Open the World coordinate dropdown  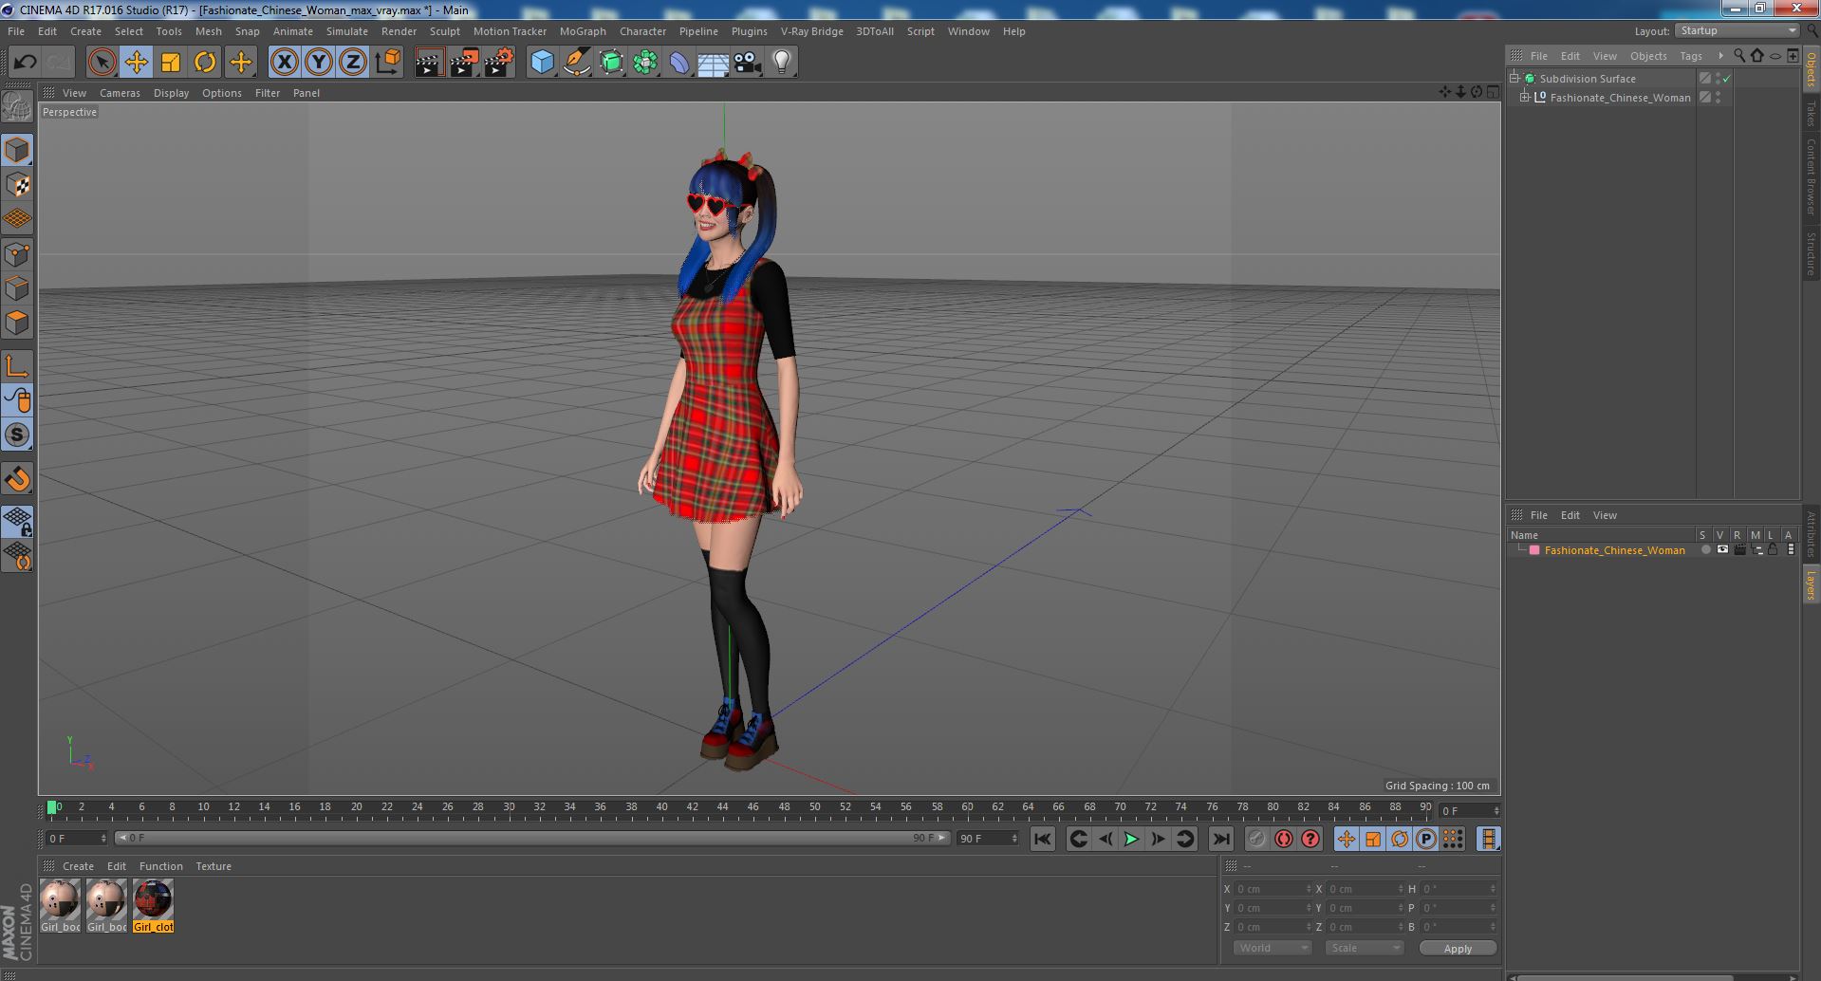(x=1273, y=948)
